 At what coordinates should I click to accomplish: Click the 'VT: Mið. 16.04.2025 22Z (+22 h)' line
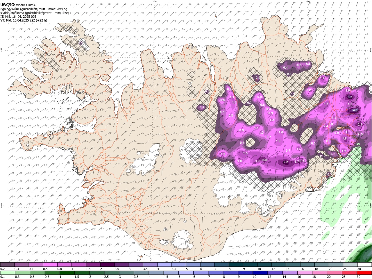coord(24,20)
